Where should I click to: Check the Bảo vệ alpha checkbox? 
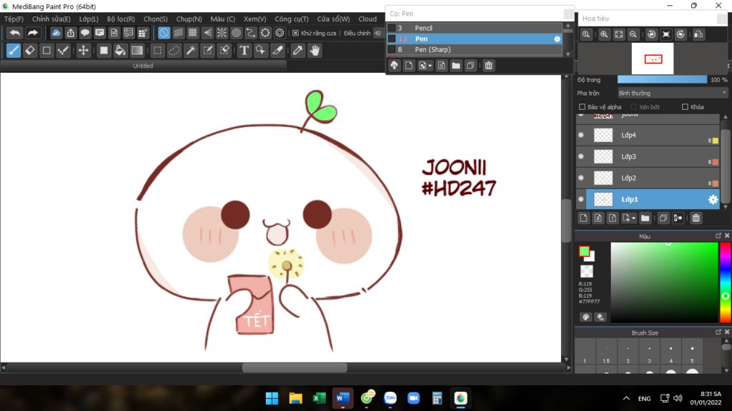582,107
